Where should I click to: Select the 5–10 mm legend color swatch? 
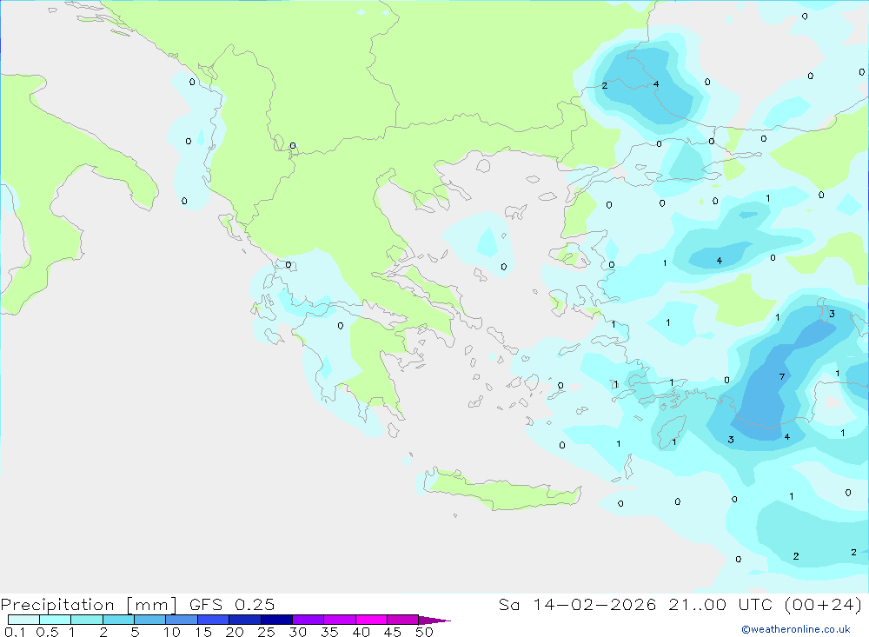click(150, 620)
